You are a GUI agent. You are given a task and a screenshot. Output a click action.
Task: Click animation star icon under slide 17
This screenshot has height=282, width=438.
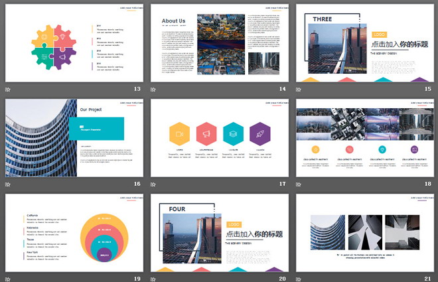pyautogui.click(x=153, y=184)
